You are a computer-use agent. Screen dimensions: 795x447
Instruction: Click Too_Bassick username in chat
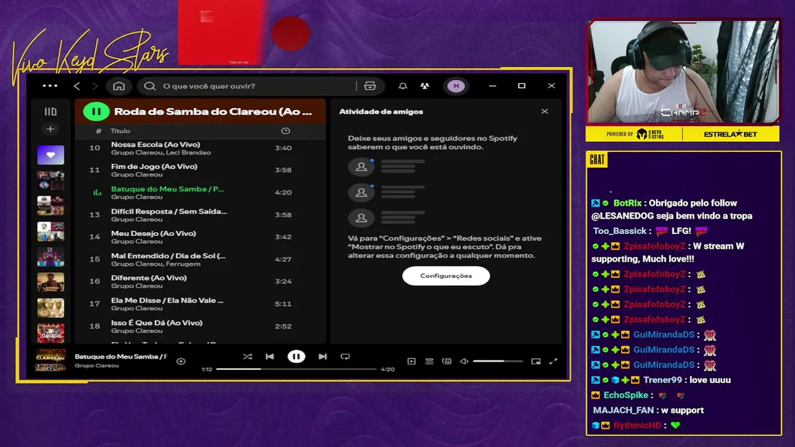tap(620, 231)
